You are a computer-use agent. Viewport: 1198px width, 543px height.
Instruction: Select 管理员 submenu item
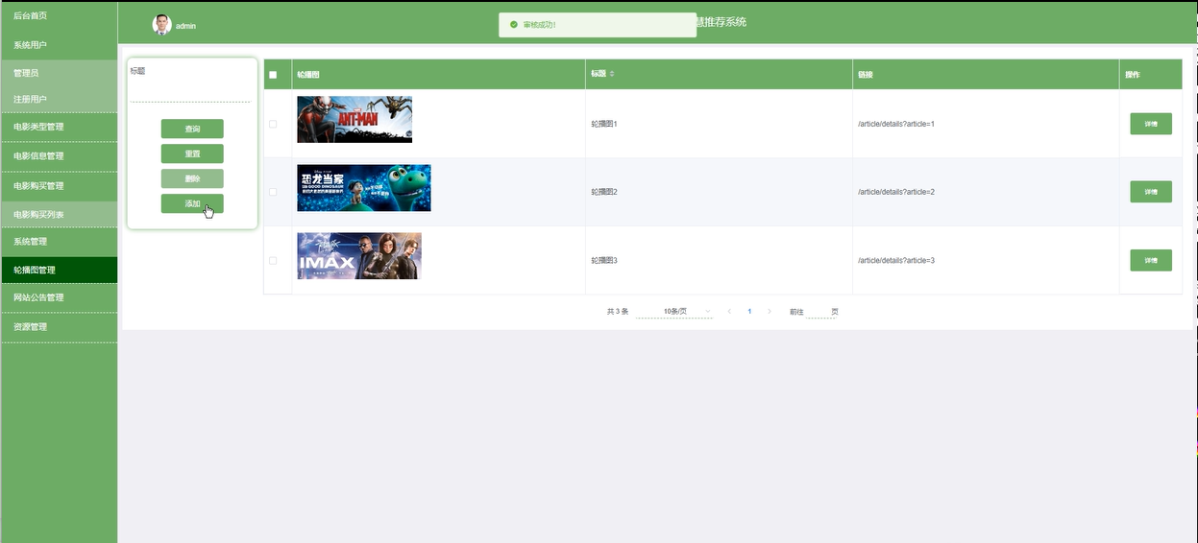pos(59,73)
